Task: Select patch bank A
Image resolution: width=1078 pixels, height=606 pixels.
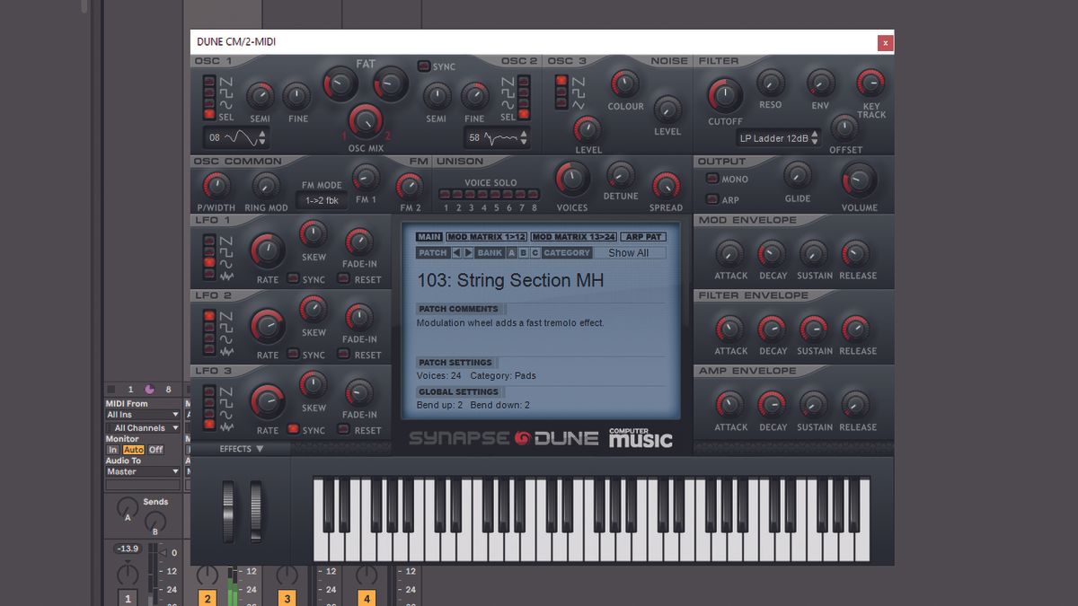Action: click(511, 253)
